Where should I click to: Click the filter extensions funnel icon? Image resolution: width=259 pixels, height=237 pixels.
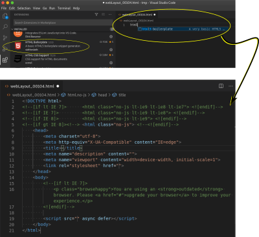point(96,14)
